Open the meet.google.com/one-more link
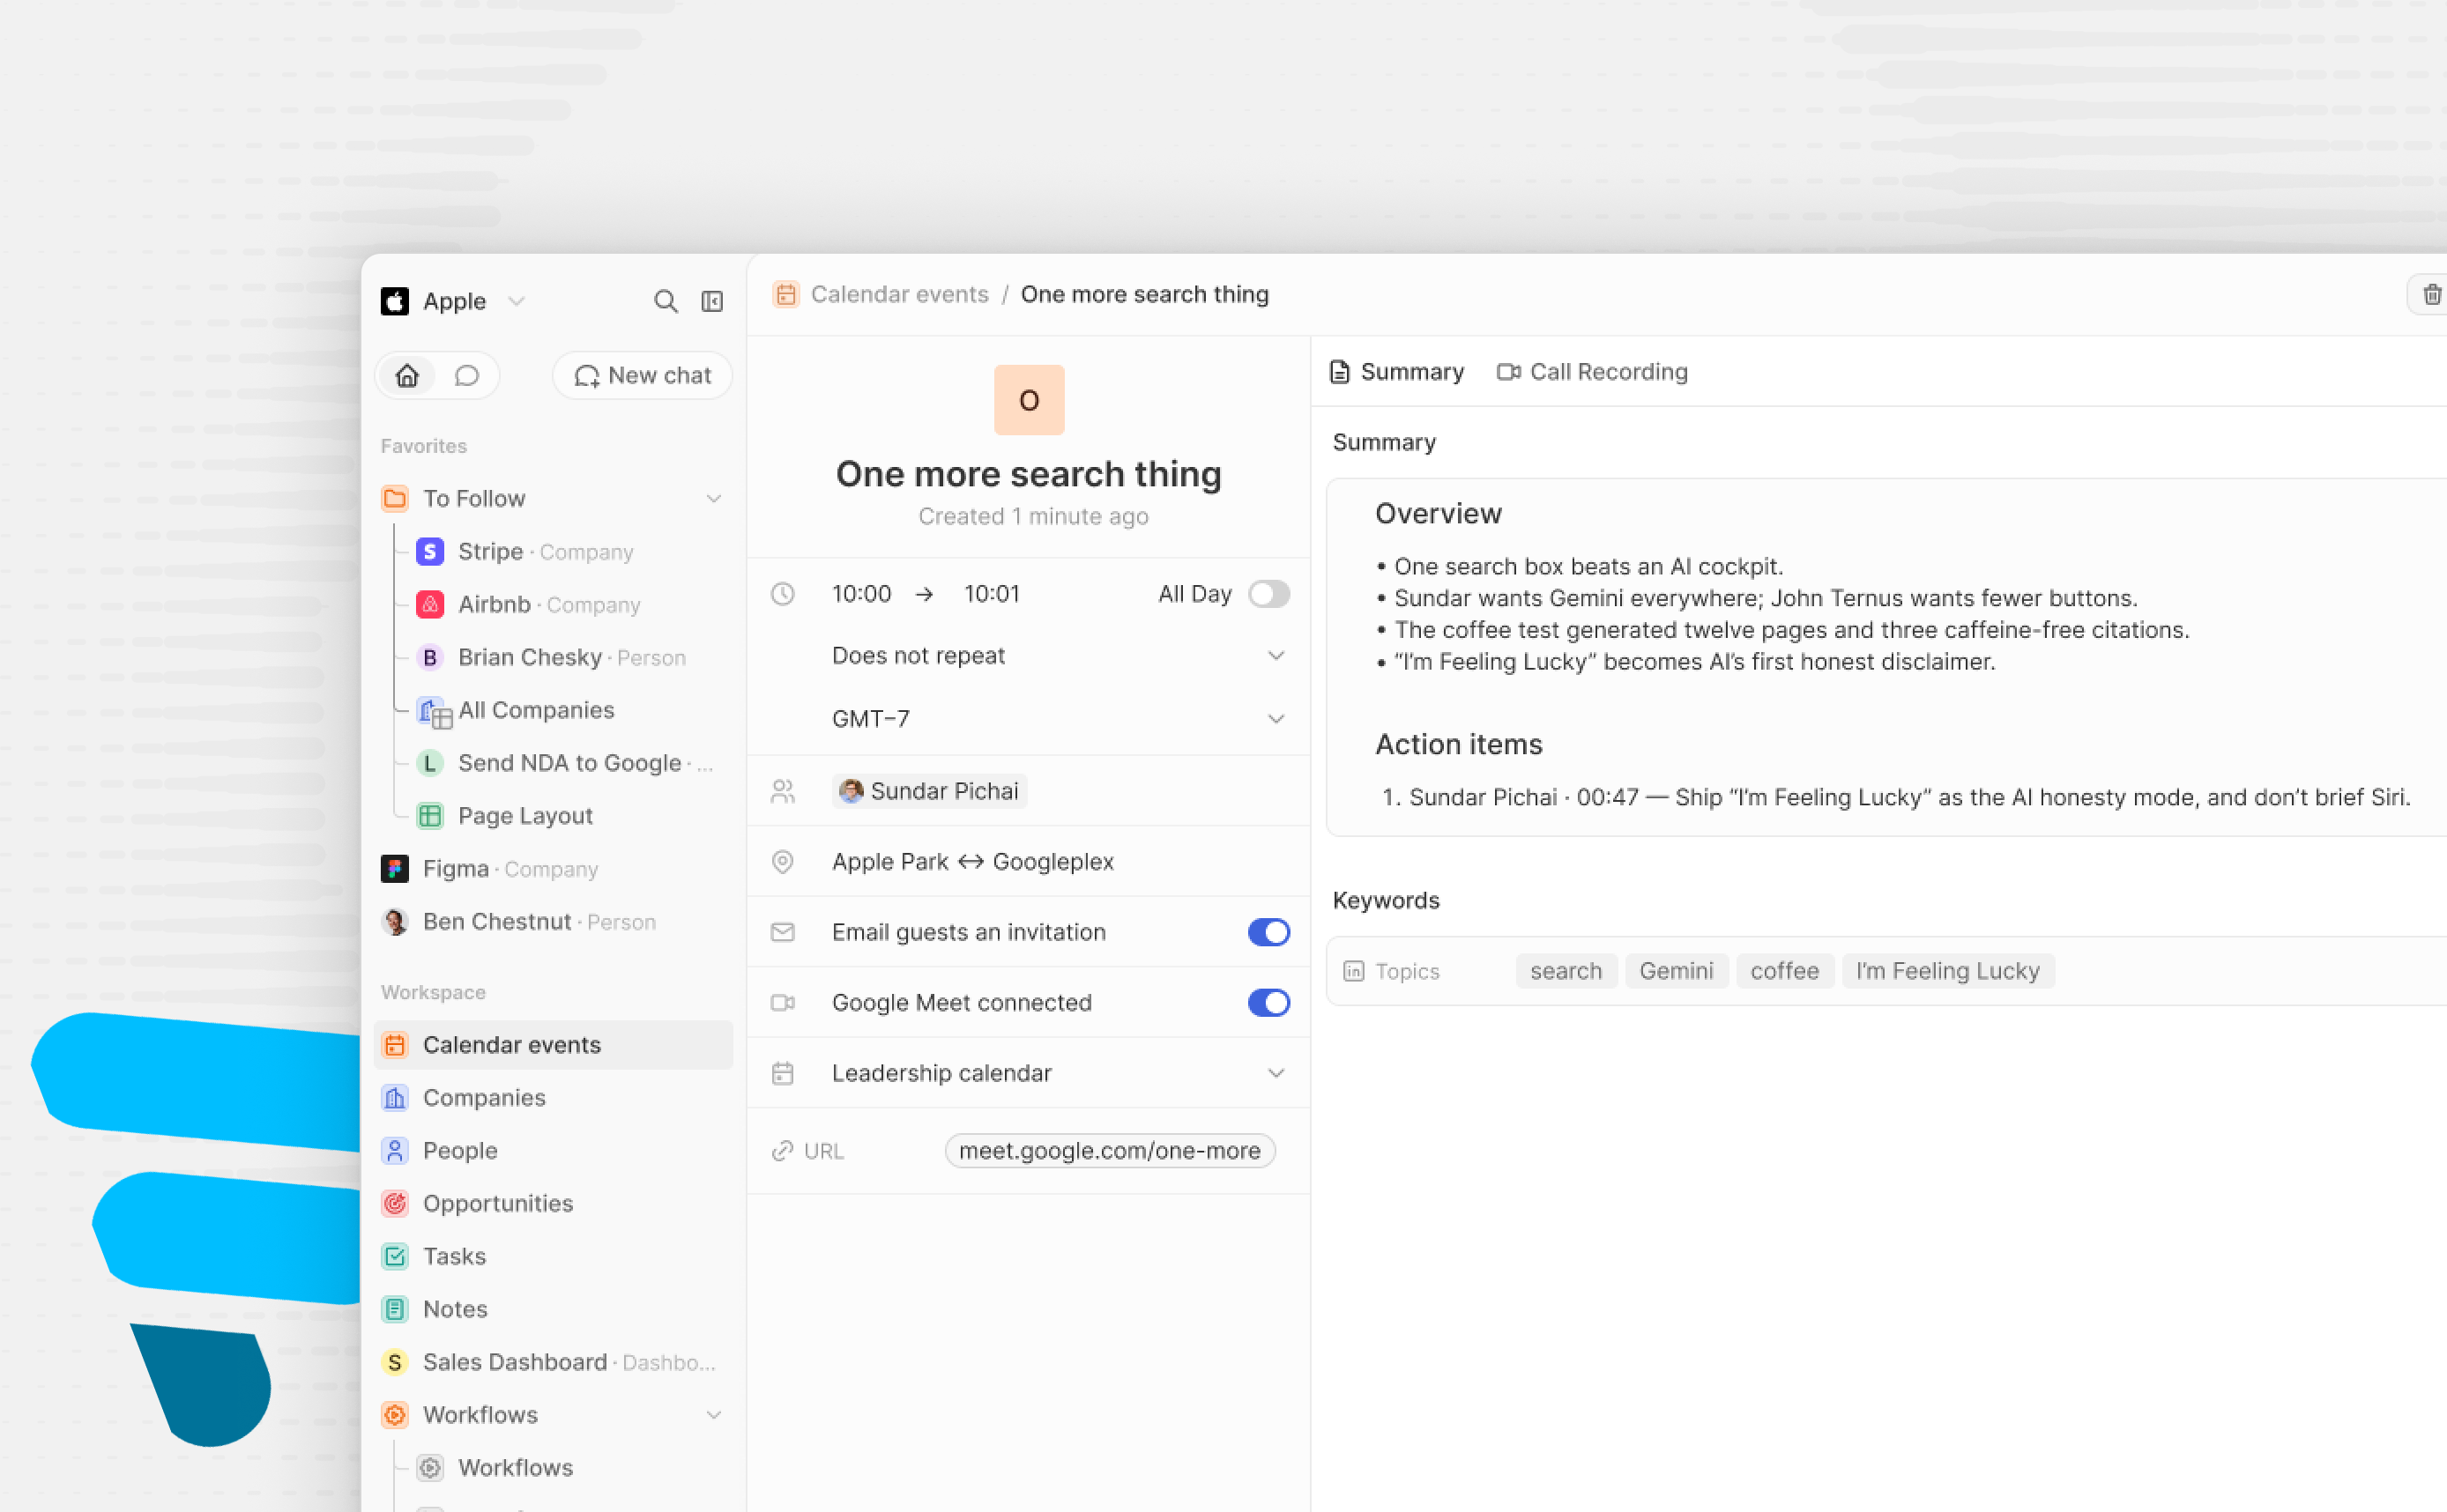This screenshot has height=1512, width=2447. coord(1110,1150)
